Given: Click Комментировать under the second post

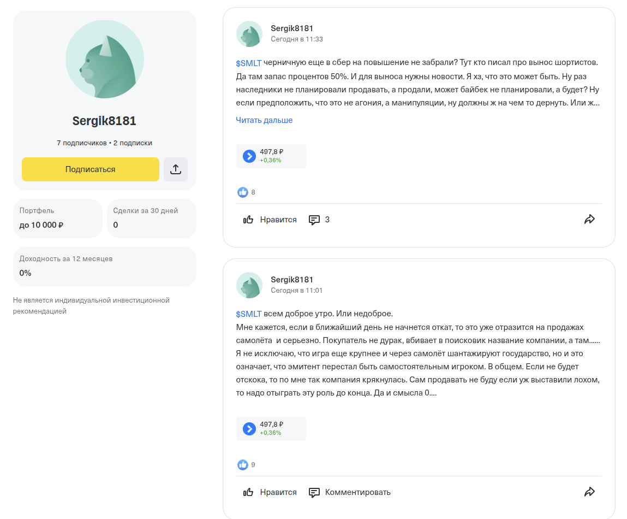Looking at the screenshot, I should tap(350, 492).
